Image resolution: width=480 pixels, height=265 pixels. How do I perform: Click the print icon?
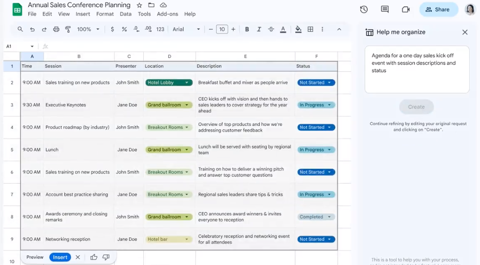56,29
